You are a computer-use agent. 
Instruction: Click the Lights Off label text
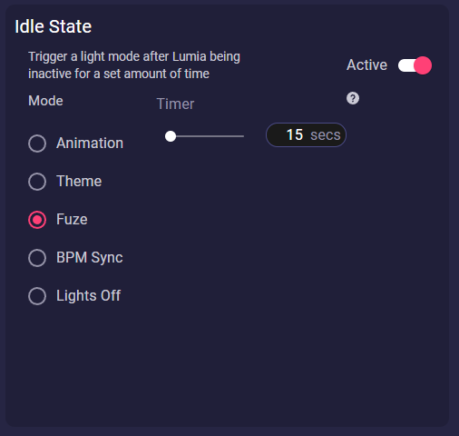pos(89,295)
